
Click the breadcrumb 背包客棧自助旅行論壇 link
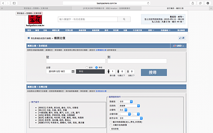41,38
